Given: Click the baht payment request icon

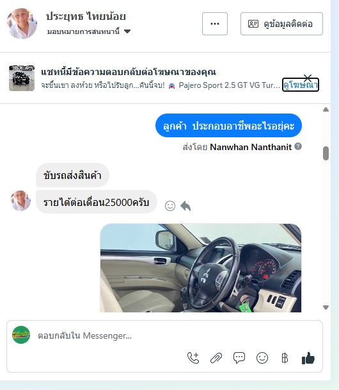Looking at the screenshot, I should coord(285,358).
